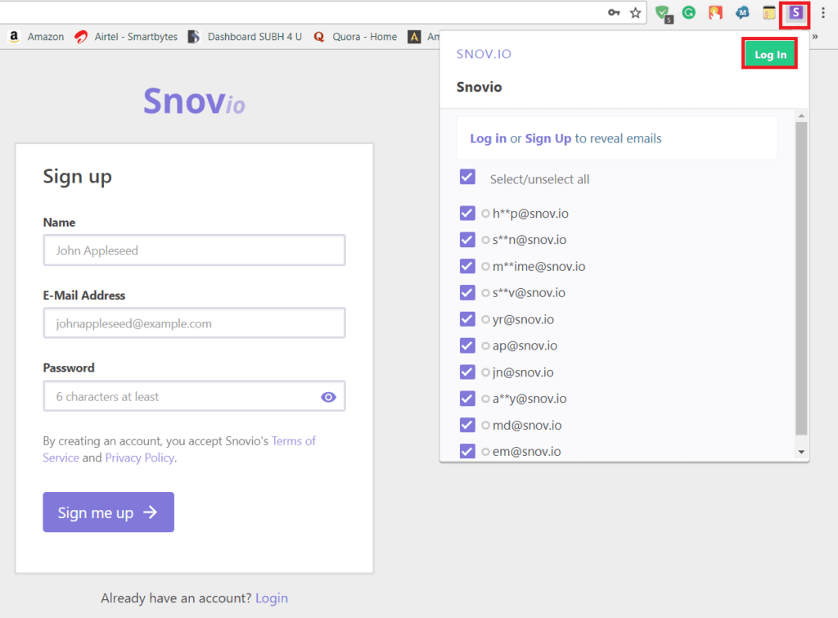
Task: Click the bookmark star icon
Action: [x=635, y=13]
